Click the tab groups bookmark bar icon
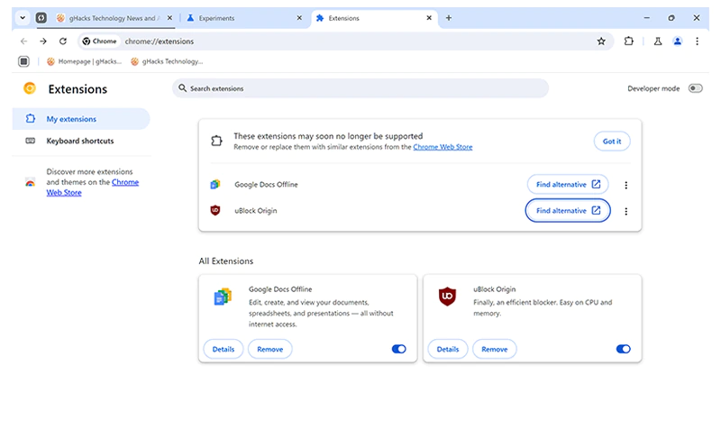 point(24,61)
